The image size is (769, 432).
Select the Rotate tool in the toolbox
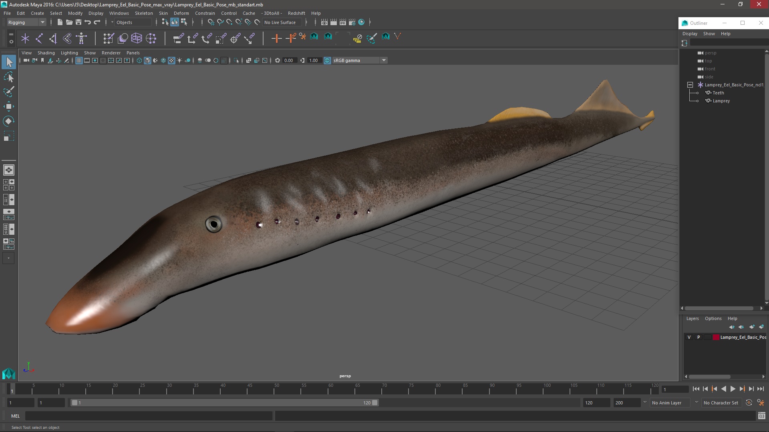(x=8, y=121)
